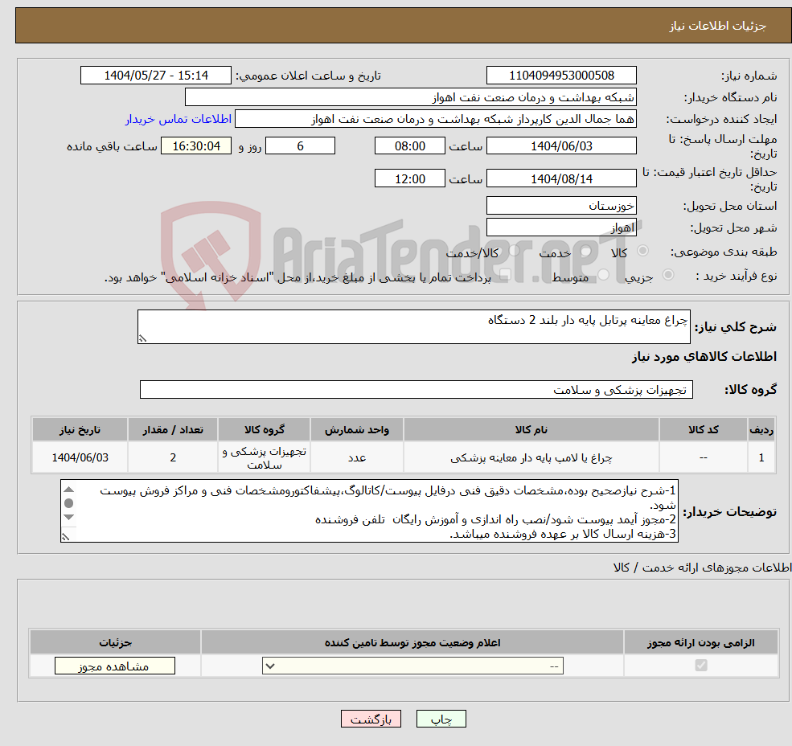This screenshot has width=792, height=746.
Task: Select the کالا classification radio button
Action: click(x=643, y=251)
